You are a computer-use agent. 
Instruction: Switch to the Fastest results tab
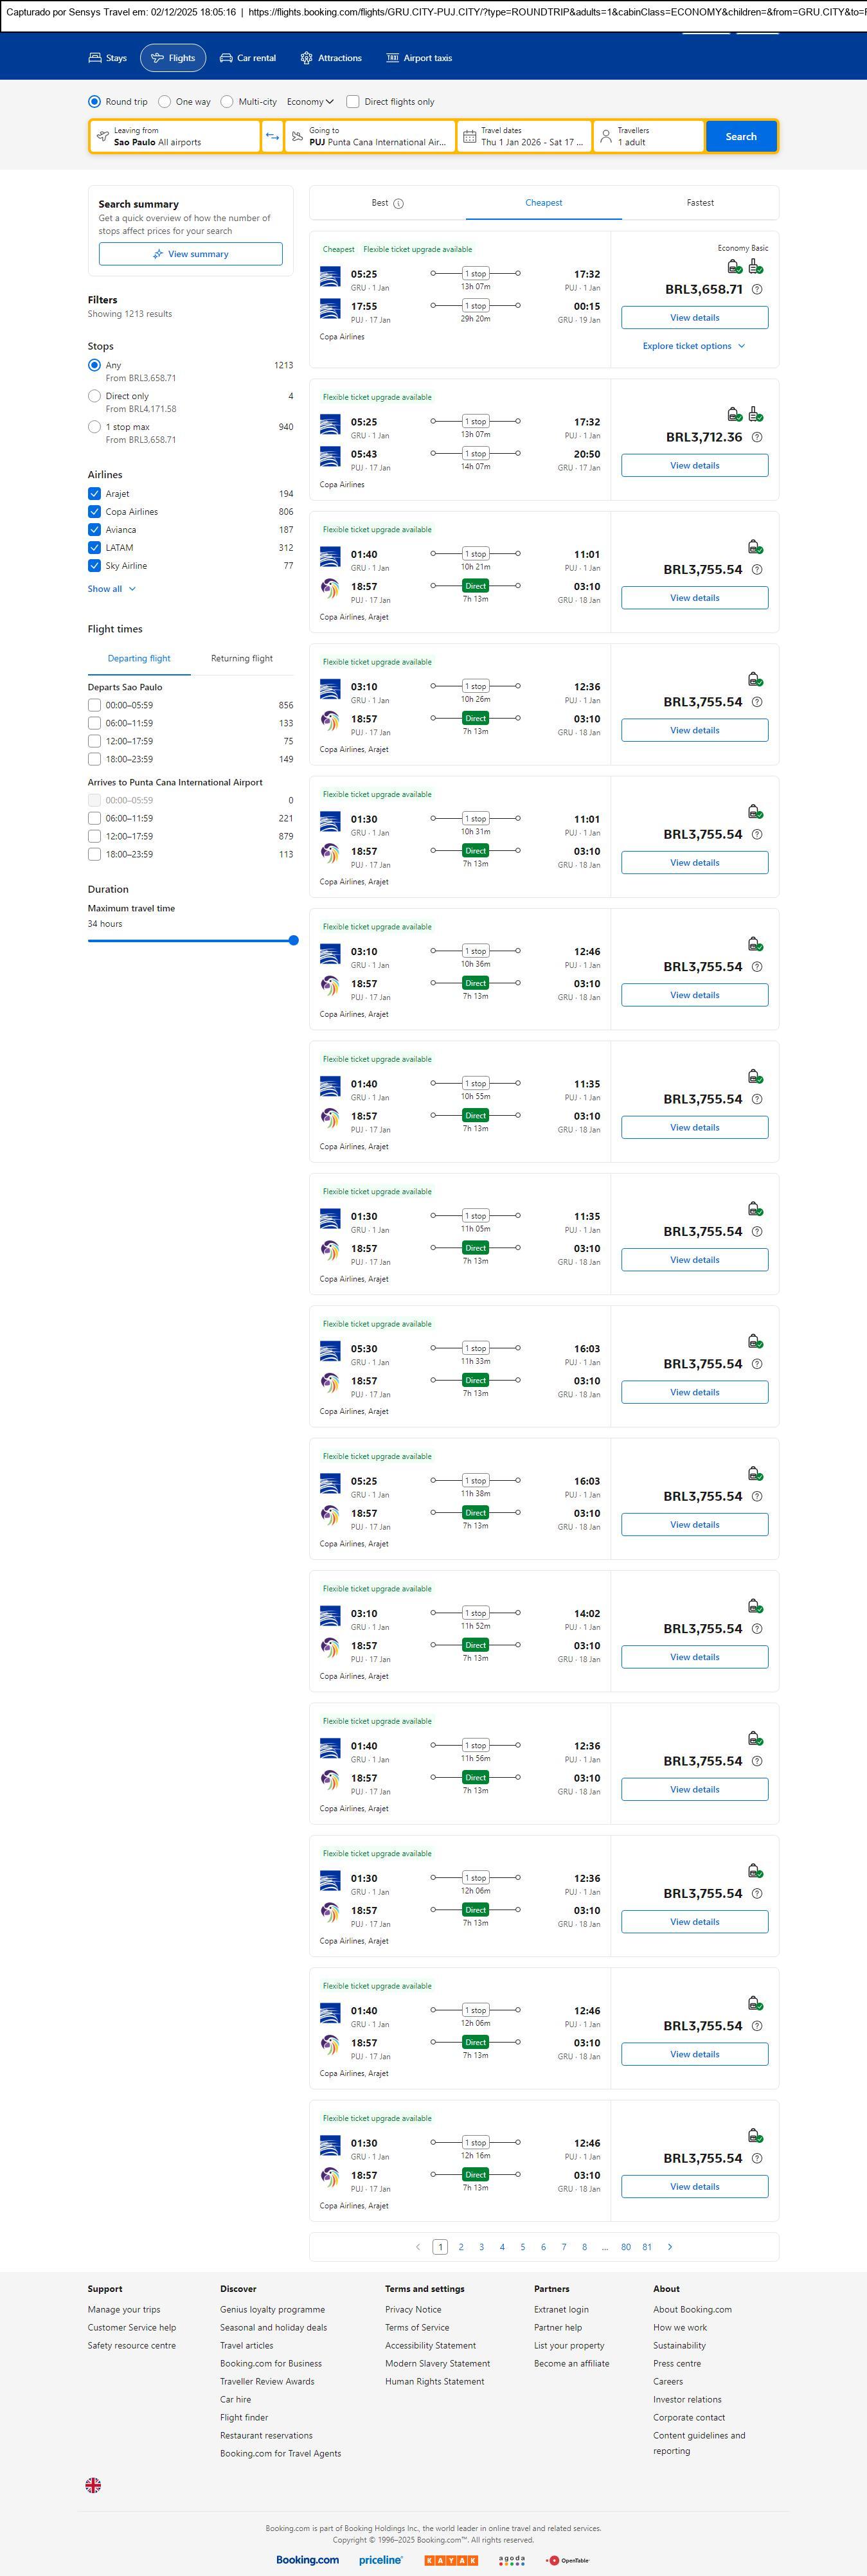(x=700, y=203)
